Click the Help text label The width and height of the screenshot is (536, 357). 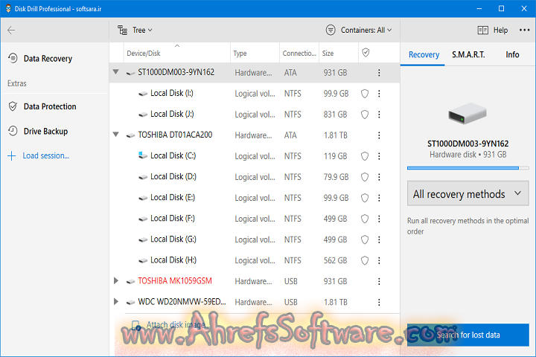[500, 30]
